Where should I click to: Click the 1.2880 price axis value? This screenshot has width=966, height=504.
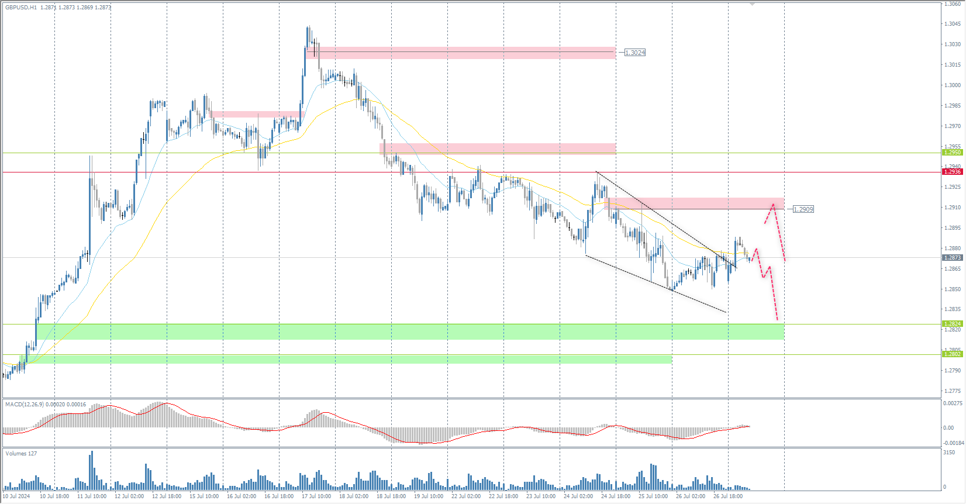pos(953,248)
